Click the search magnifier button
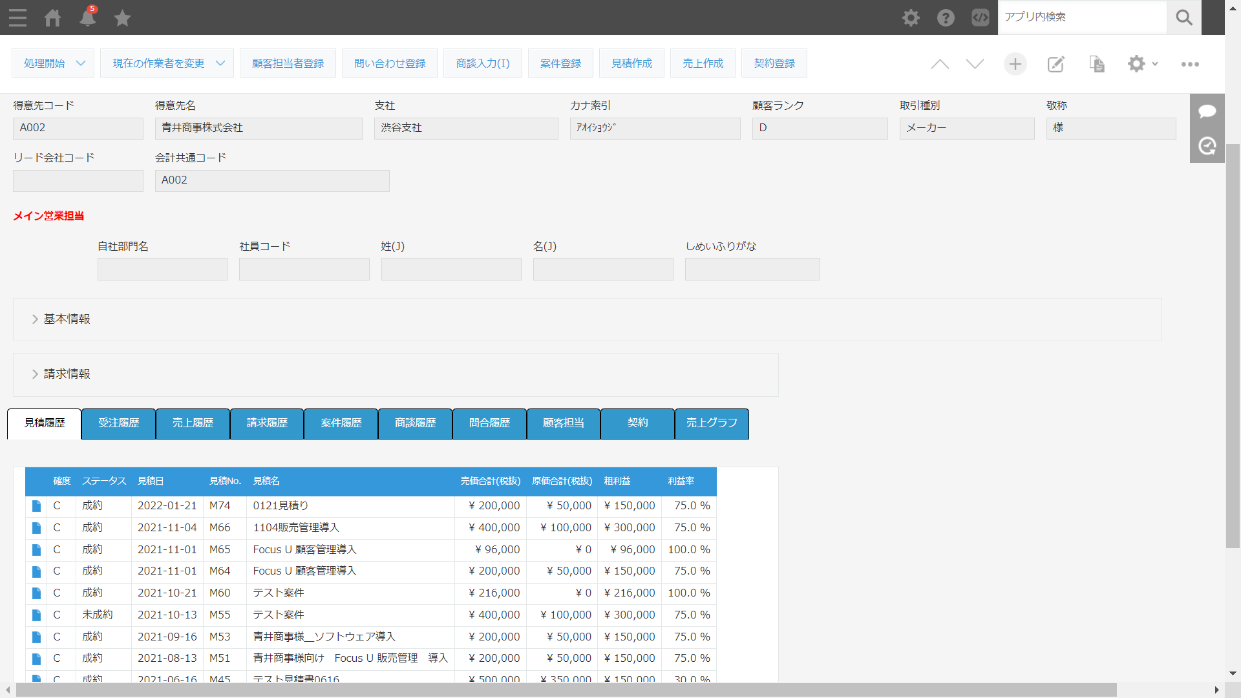This screenshot has width=1241, height=698. pyautogui.click(x=1183, y=17)
